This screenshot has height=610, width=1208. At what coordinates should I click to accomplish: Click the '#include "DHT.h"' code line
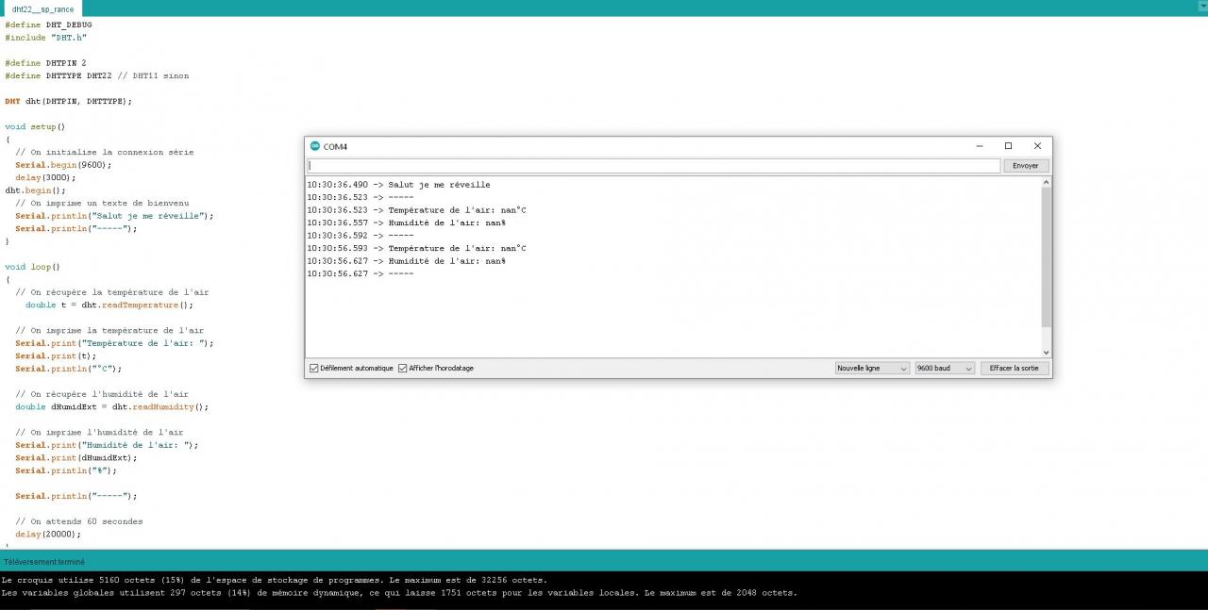tap(45, 38)
